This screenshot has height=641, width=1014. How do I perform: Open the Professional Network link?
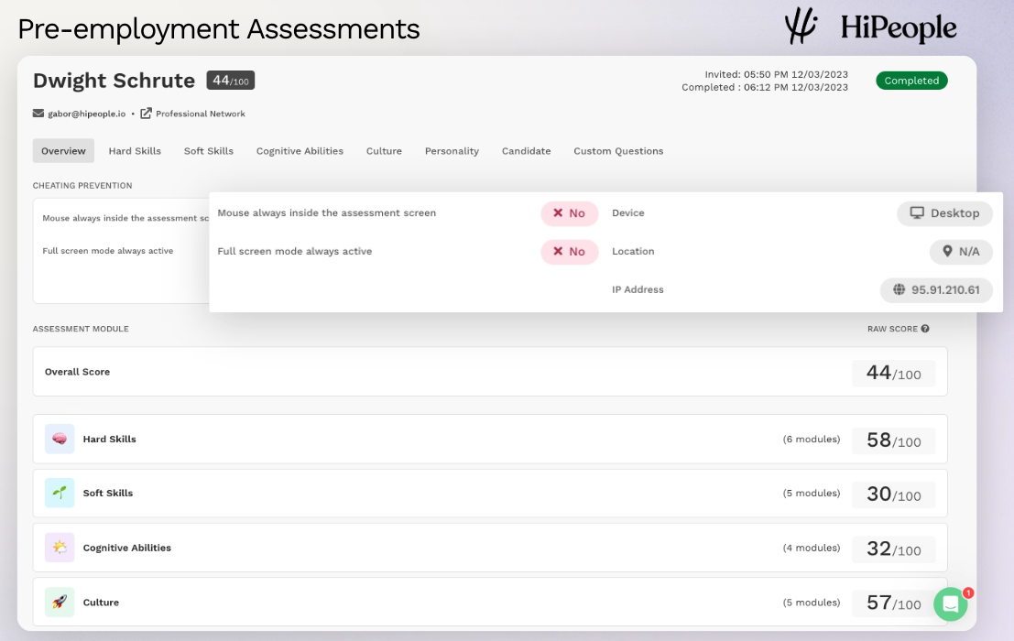click(200, 114)
